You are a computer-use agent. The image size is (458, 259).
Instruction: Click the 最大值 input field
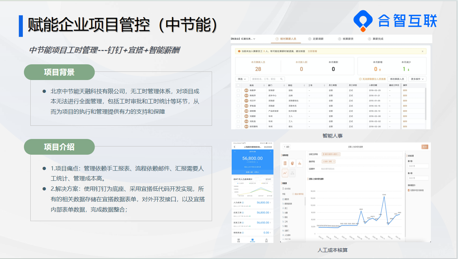click(418, 166)
